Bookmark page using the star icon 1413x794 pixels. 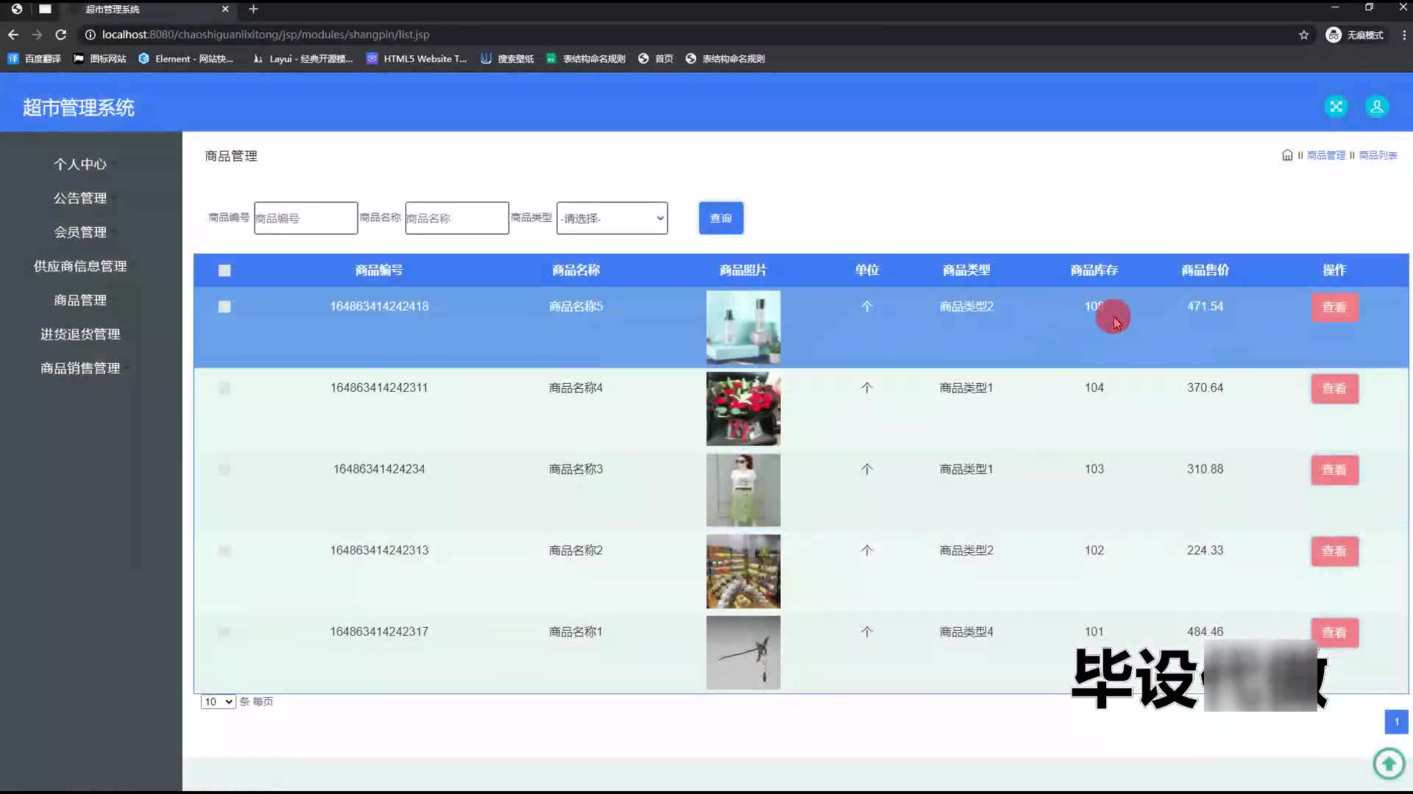click(x=1303, y=35)
